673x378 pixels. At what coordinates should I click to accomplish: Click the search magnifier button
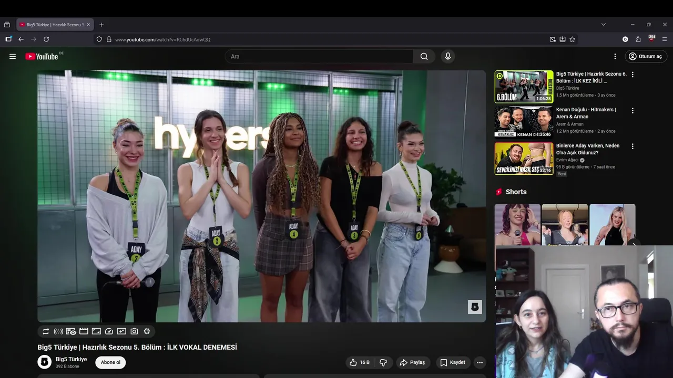point(424,56)
